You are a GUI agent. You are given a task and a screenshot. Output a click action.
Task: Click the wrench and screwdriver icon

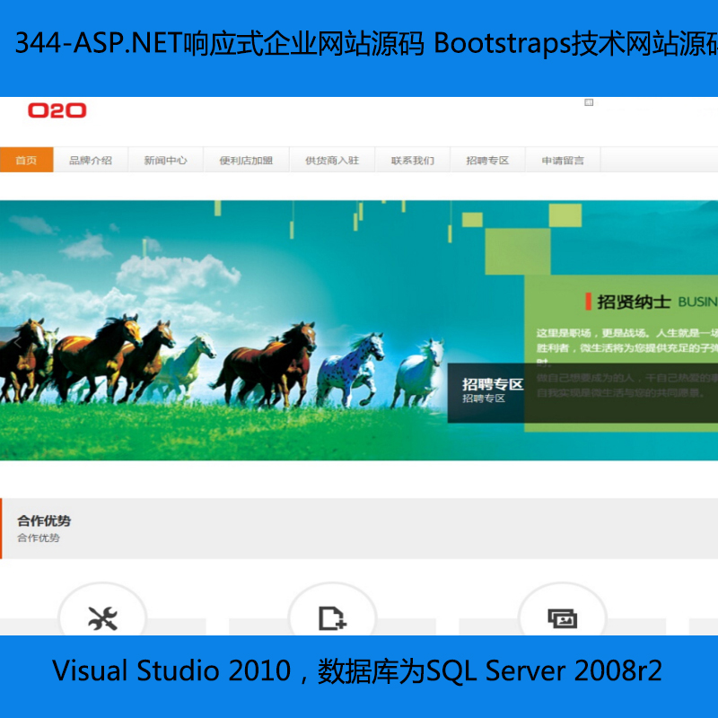click(102, 617)
